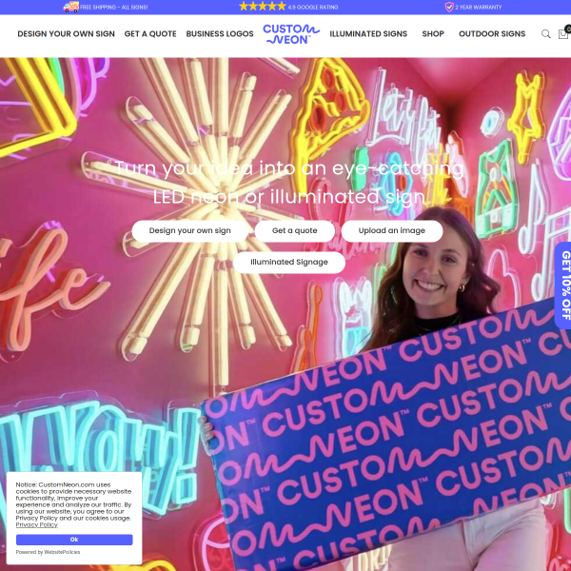The width and height of the screenshot is (571, 571).
Task: Open the search magnifier icon
Action: tap(545, 34)
